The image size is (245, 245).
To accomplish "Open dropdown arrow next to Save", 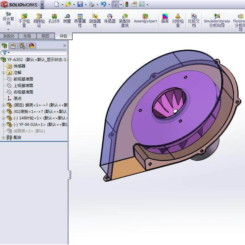I will tap(86, 5).
